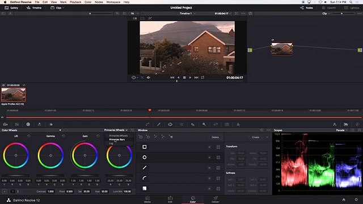Open the Motion Effects star icon
363x204 pixels.
51,125
